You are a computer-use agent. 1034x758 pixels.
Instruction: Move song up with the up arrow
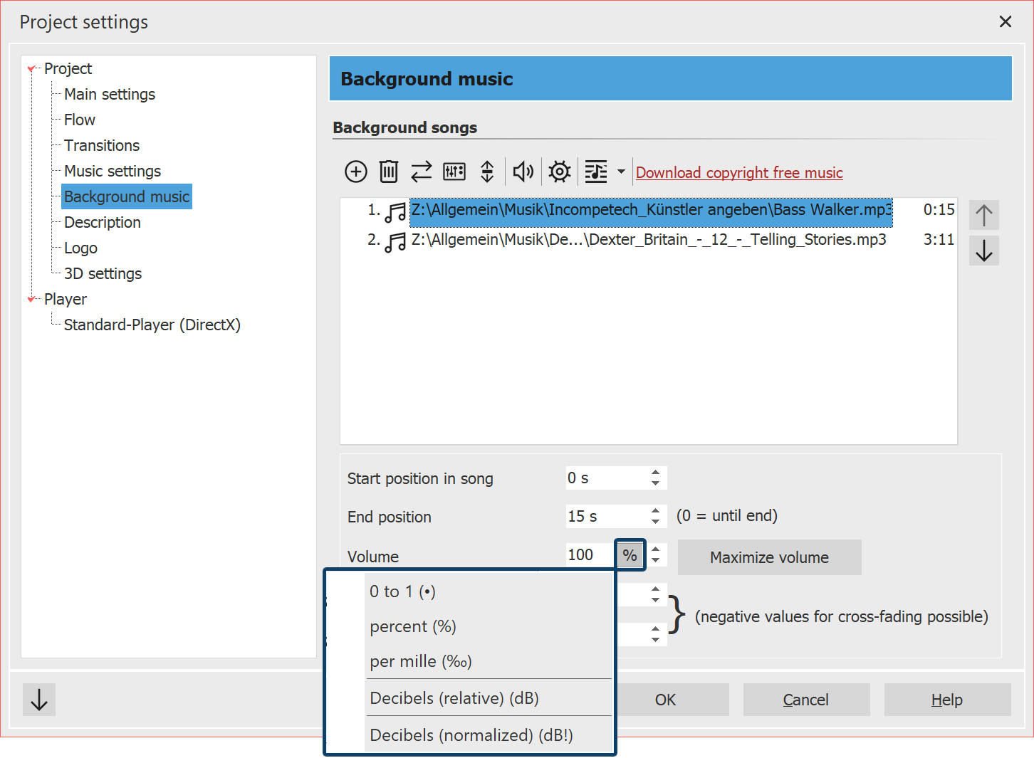(x=984, y=215)
